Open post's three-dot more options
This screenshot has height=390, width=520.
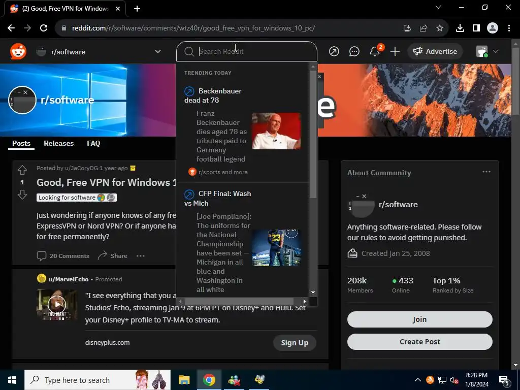click(141, 256)
